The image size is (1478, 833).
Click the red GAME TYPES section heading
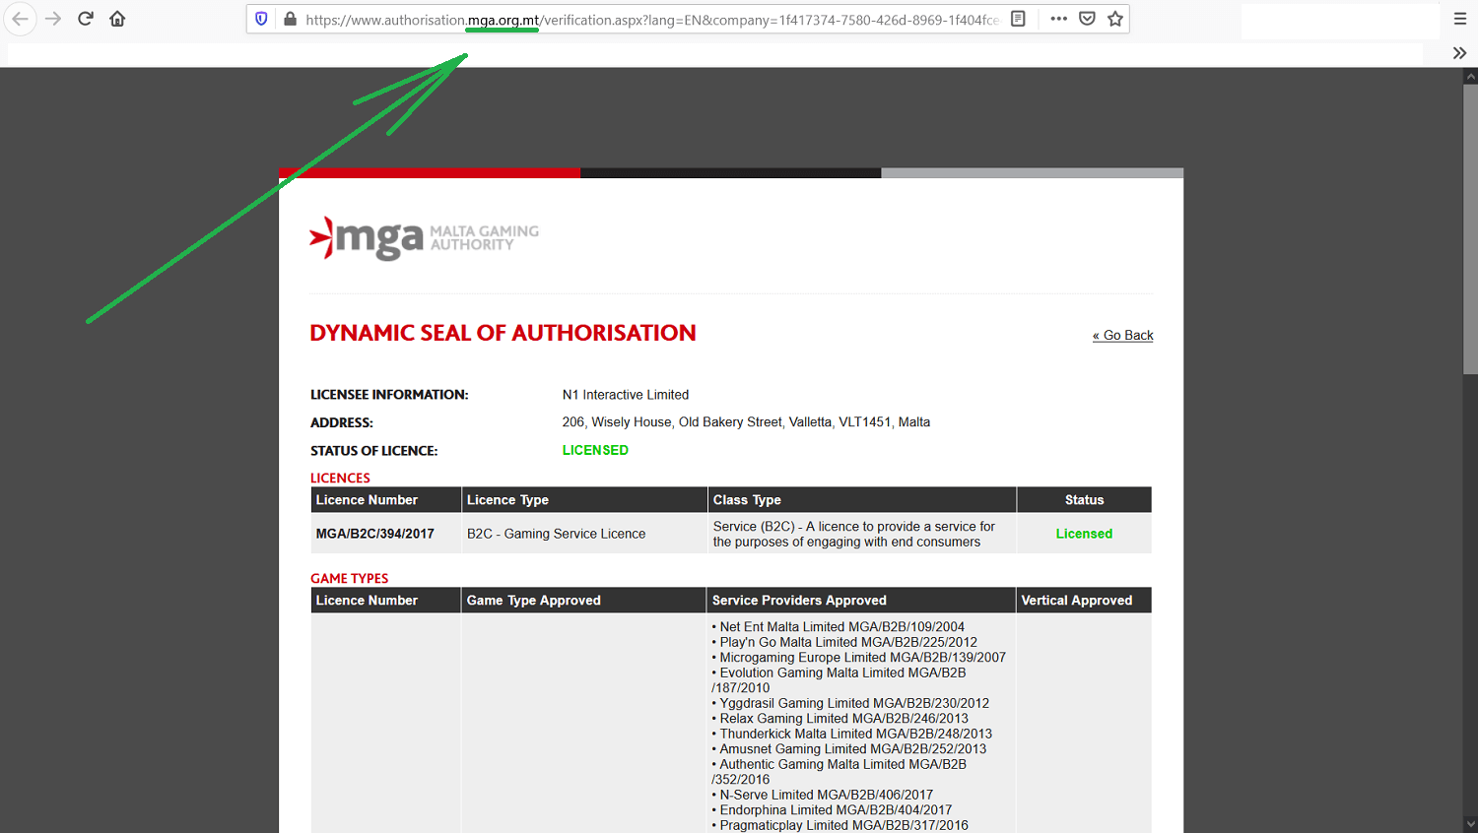[349, 579]
